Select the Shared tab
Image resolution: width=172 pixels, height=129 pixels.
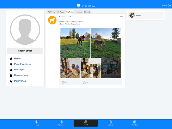point(87,12)
